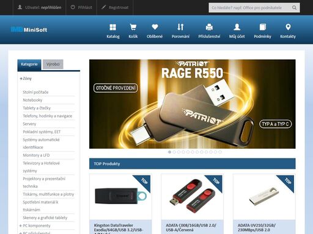This screenshot has width=313, height=234.
Task: Open the Kontakty map pin icon
Action: coord(288,27)
